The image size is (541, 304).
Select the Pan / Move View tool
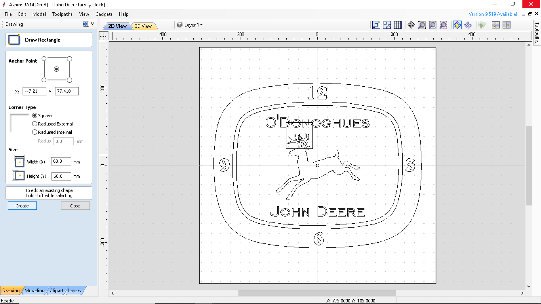click(411, 25)
